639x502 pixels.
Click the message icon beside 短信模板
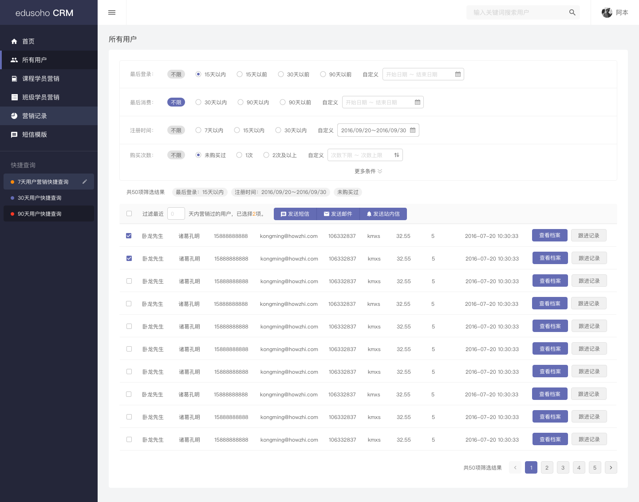pos(14,134)
